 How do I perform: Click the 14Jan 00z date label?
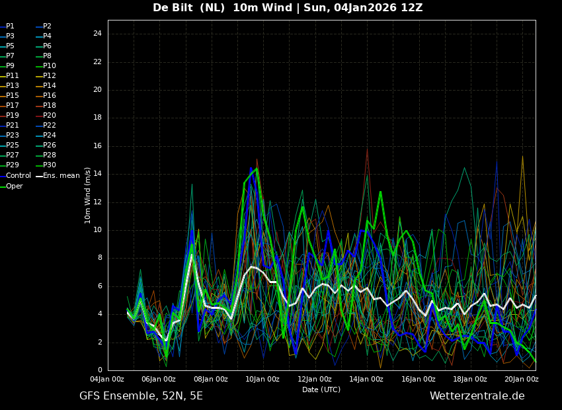(366, 380)
